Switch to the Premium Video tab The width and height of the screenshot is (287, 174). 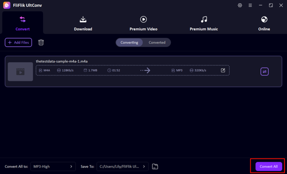tap(143, 23)
